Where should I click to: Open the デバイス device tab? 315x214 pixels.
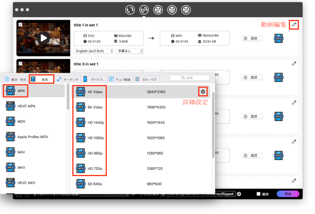coord(93,79)
